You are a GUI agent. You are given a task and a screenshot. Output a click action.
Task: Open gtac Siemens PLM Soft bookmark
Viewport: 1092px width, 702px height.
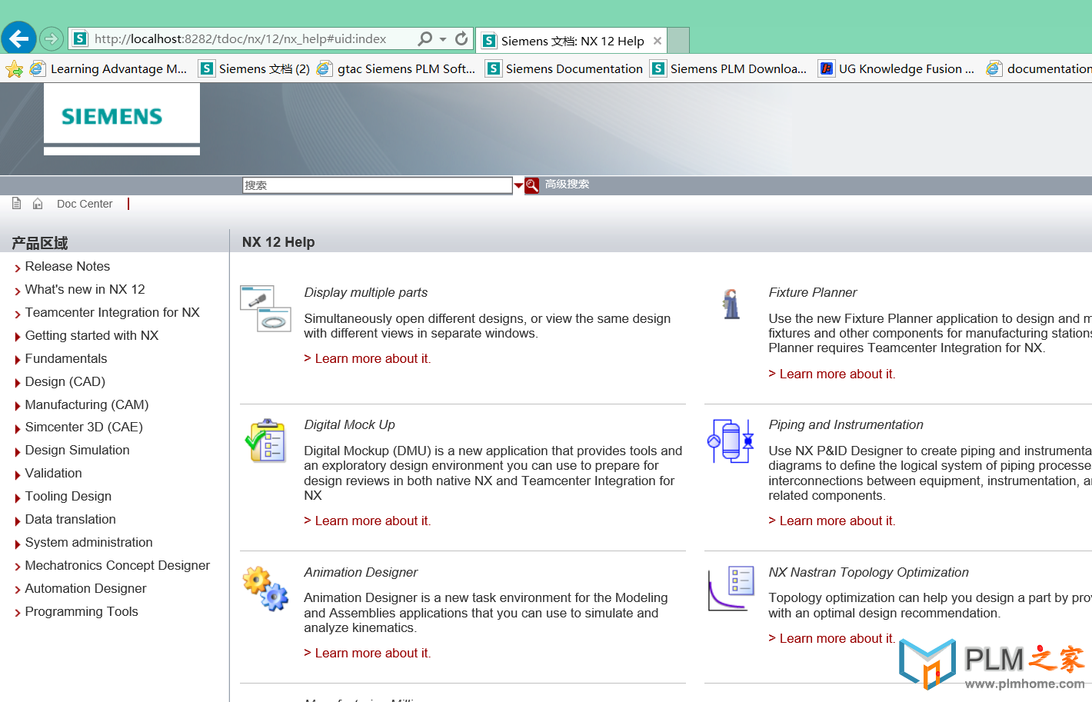(397, 69)
